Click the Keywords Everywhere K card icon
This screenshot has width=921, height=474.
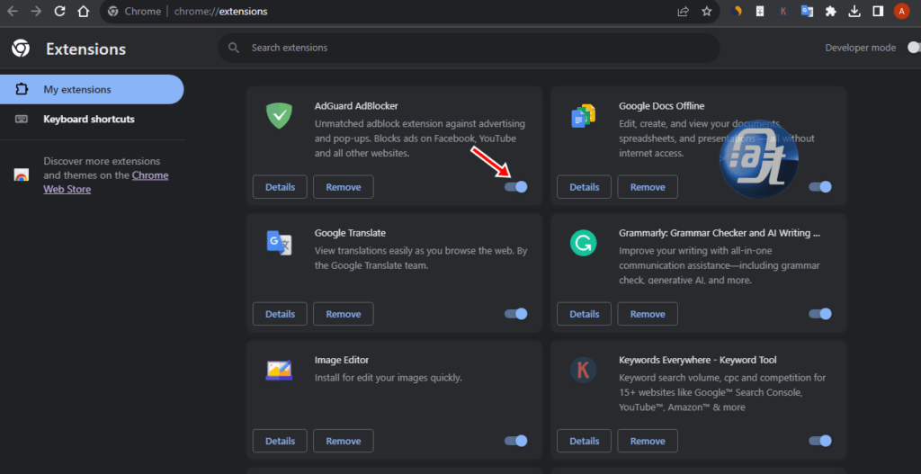pyautogui.click(x=583, y=370)
